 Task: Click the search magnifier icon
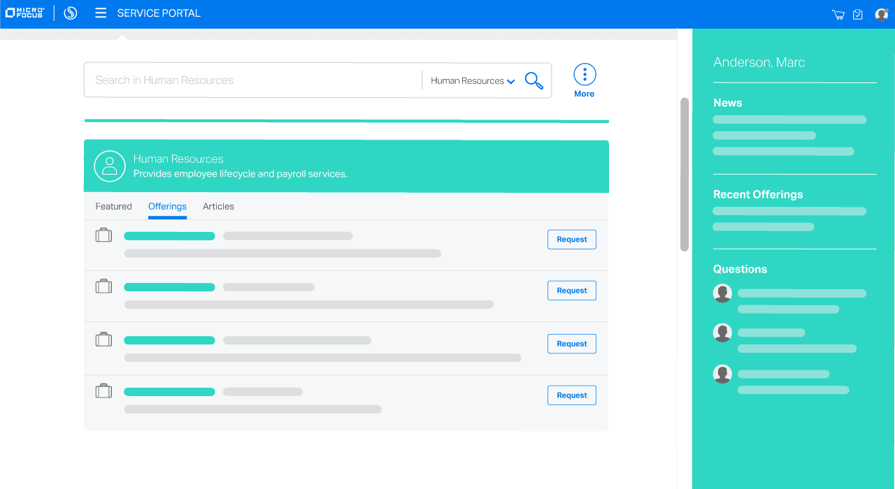[x=534, y=80]
